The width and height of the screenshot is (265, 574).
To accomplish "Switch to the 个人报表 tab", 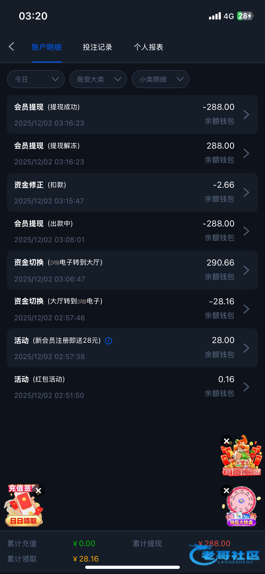I will click(149, 47).
